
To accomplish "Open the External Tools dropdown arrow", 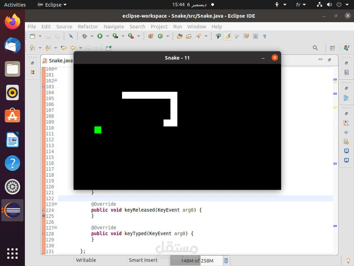I will point(139,36).
